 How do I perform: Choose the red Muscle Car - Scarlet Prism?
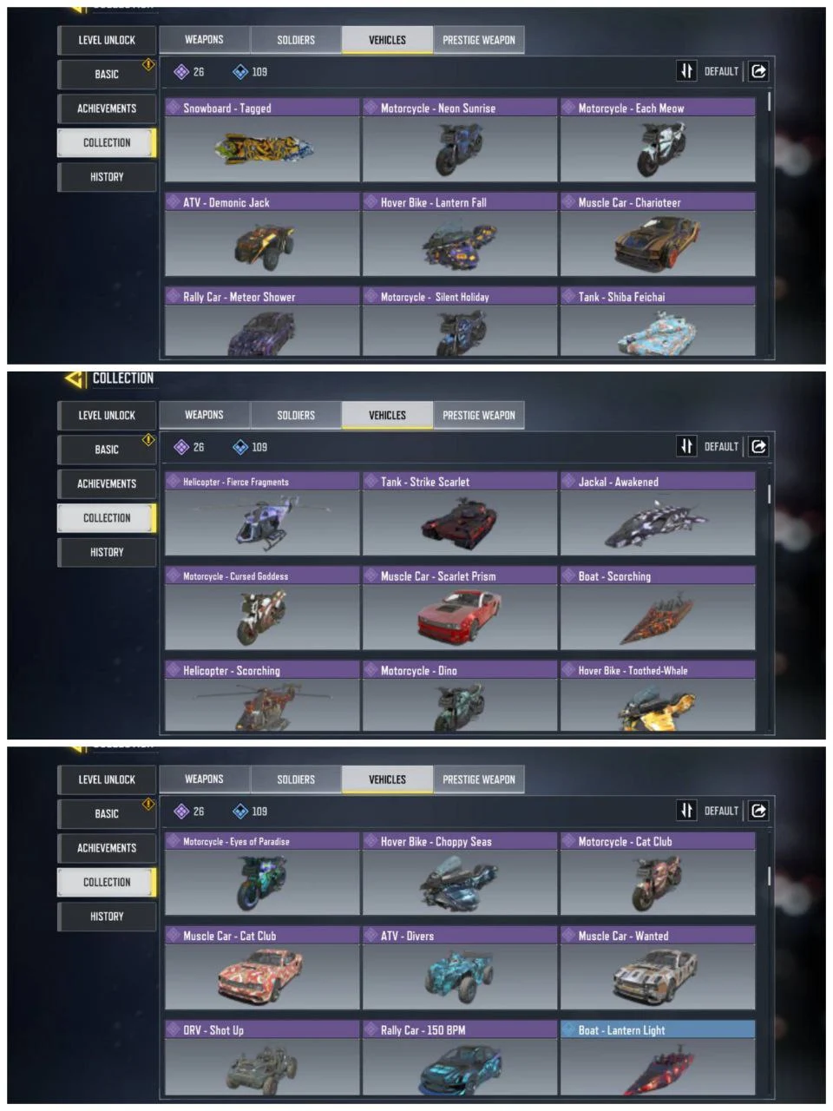(x=460, y=608)
